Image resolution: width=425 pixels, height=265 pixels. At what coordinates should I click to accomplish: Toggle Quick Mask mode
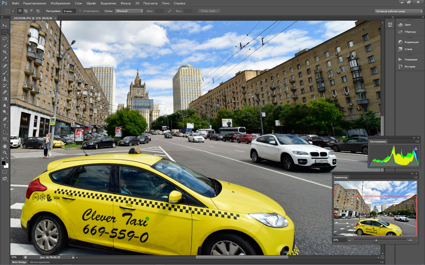pos(5,172)
